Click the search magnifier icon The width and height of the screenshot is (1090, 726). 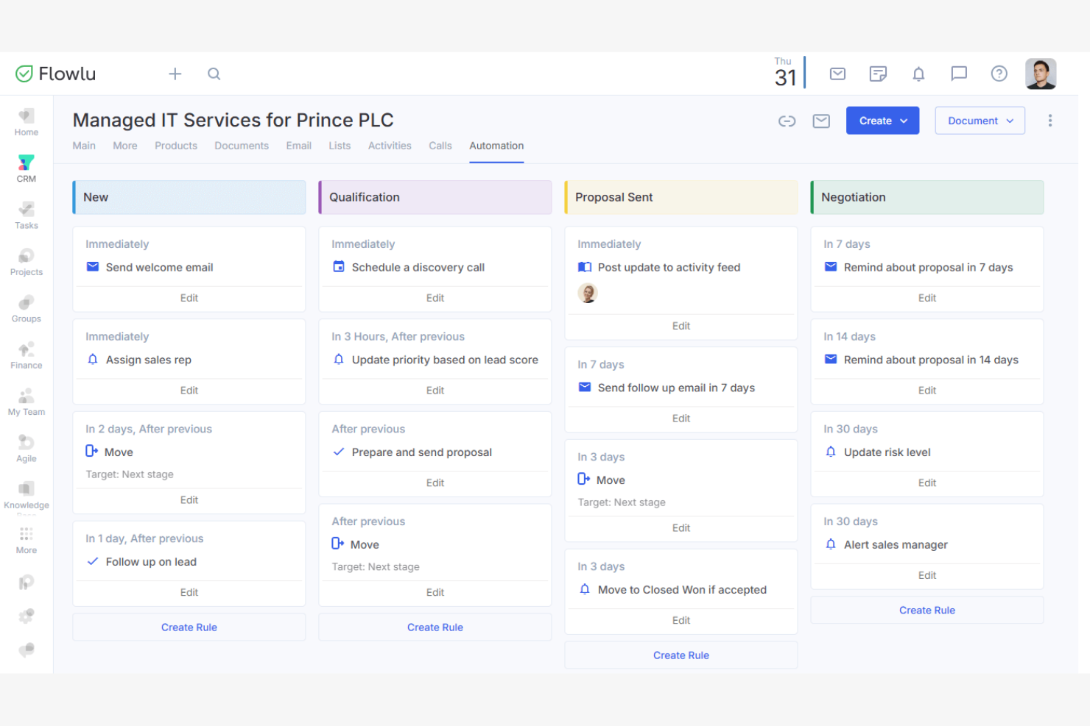click(214, 74)
